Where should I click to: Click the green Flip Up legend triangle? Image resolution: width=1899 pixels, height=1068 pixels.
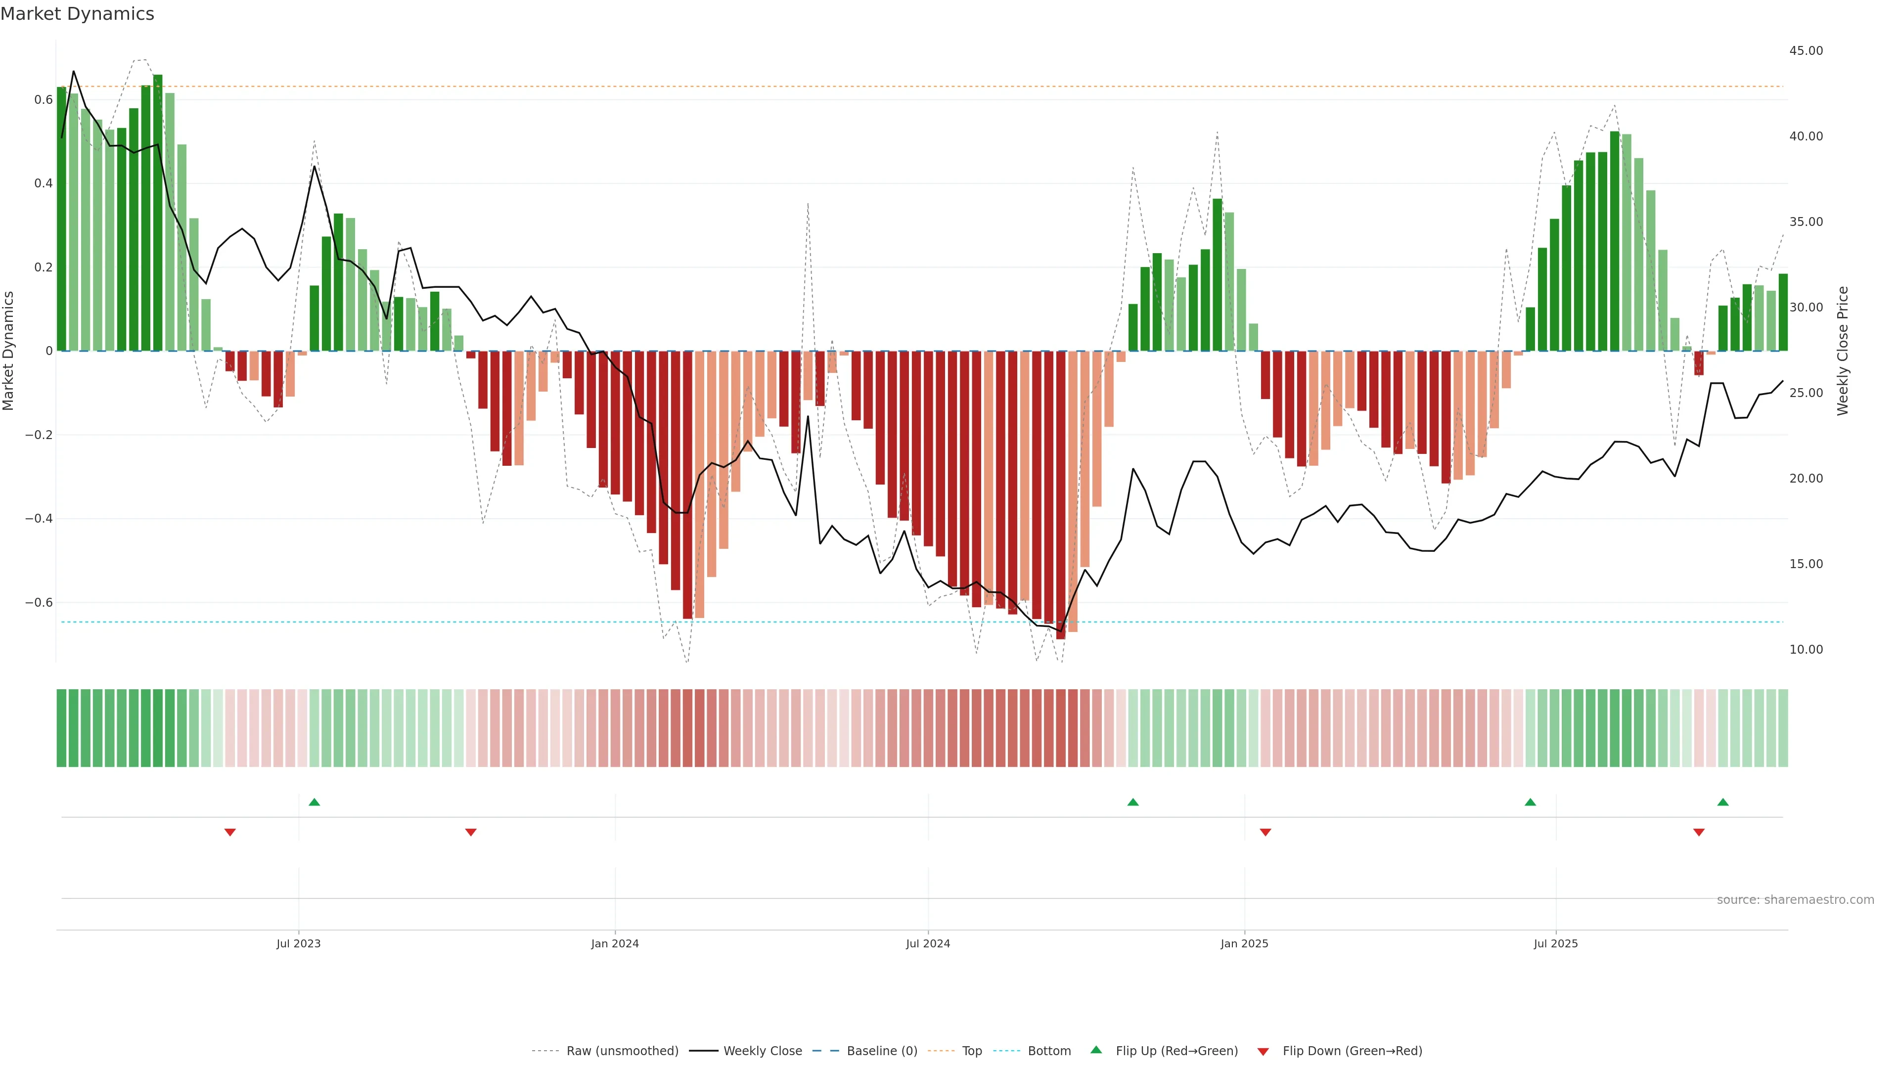(x=1096, y=1050)
